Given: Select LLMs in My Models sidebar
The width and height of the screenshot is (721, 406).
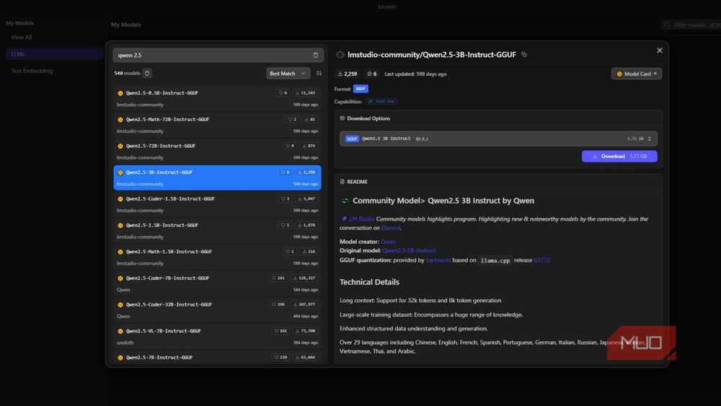Looking at the screenshot, I should (54, 54).
